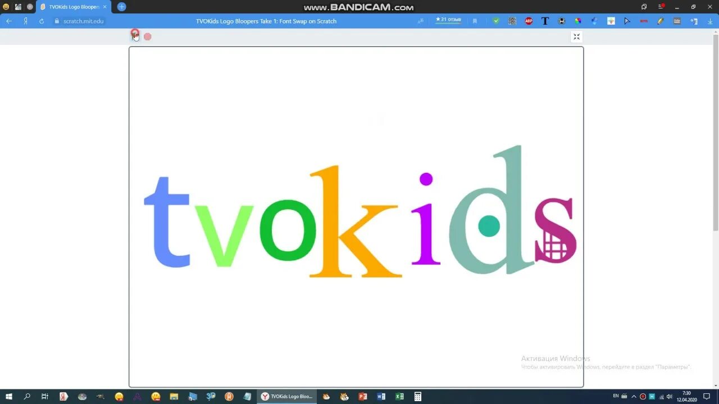The width and height of the screenshot is (719, 404).
Task: Open the browser main menu with red badge
Action: 661,7
